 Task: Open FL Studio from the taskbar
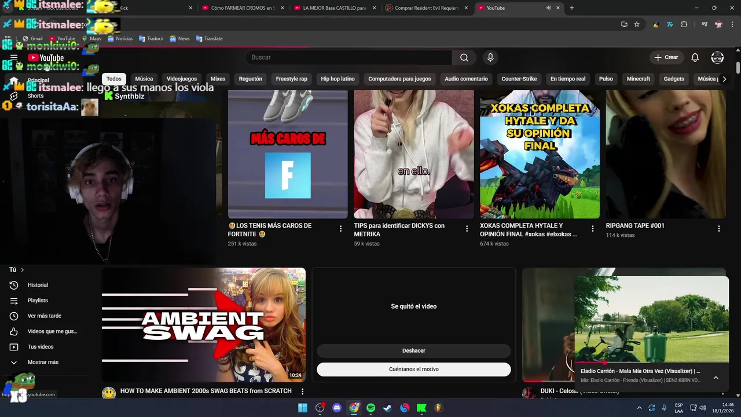[x=438, y=408]
